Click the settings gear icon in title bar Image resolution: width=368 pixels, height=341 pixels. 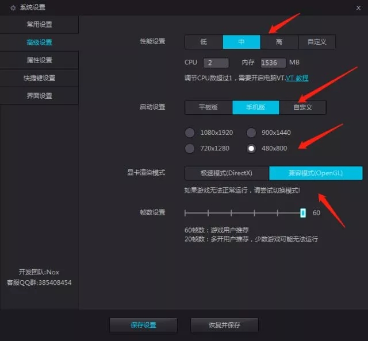13,7
